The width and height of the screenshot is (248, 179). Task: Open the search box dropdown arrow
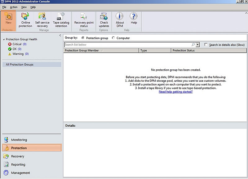pyautogui.click(x=198, y=45)
